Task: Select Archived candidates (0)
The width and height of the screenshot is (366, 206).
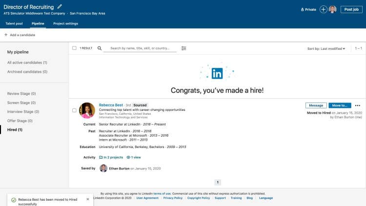Action: pyautogui.click(x=27, y=72)
